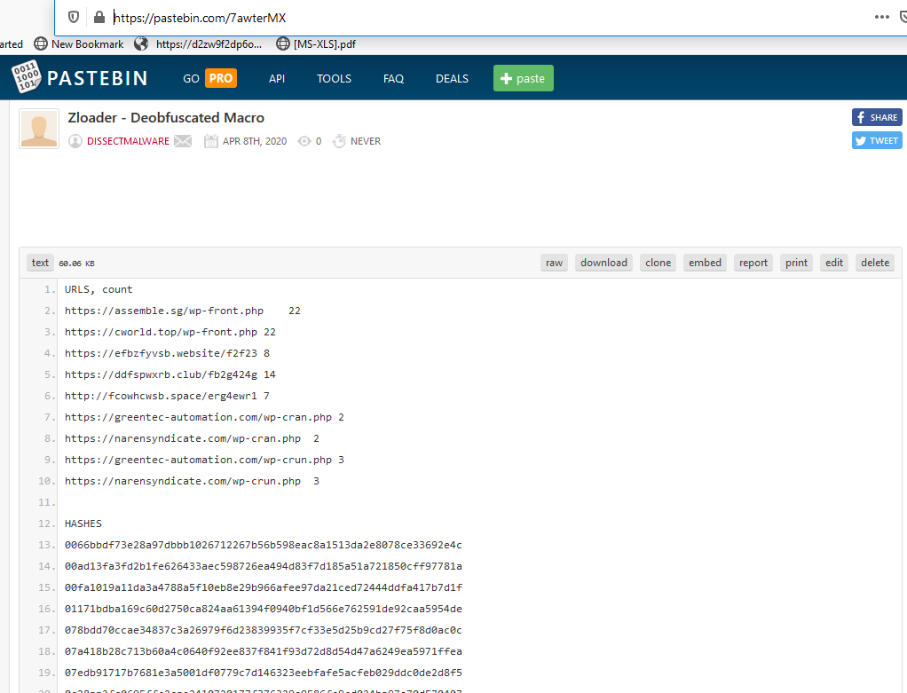Click the expiry clock icon

click(x=339, y=141)
